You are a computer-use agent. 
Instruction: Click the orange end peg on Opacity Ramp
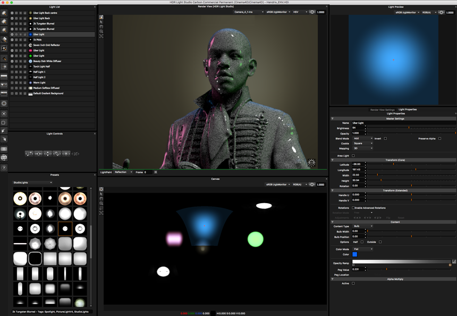click(450, 265)
